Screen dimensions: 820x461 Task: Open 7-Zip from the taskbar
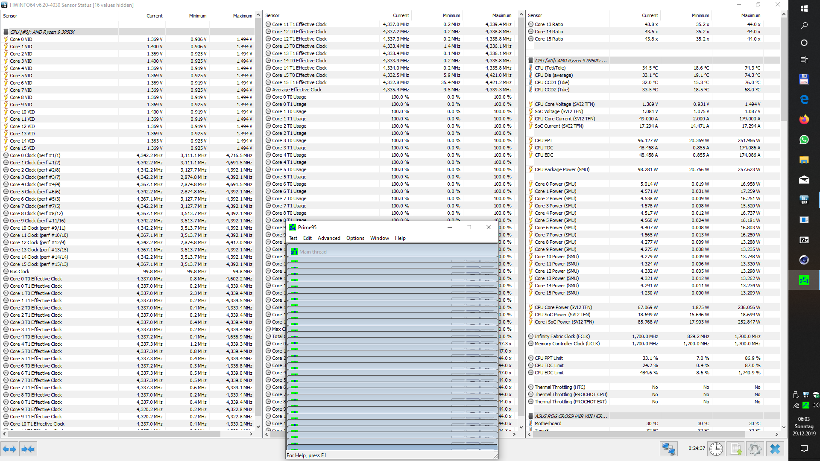click(x=804, y=240)
